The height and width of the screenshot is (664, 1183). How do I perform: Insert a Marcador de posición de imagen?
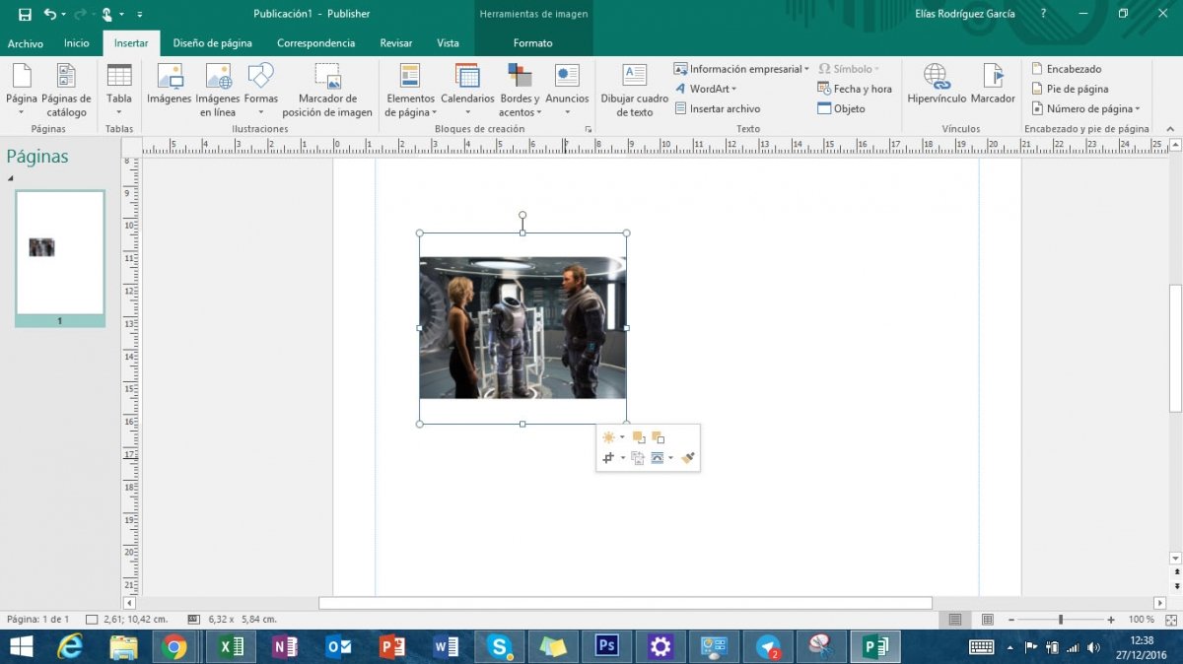point(327,90)
